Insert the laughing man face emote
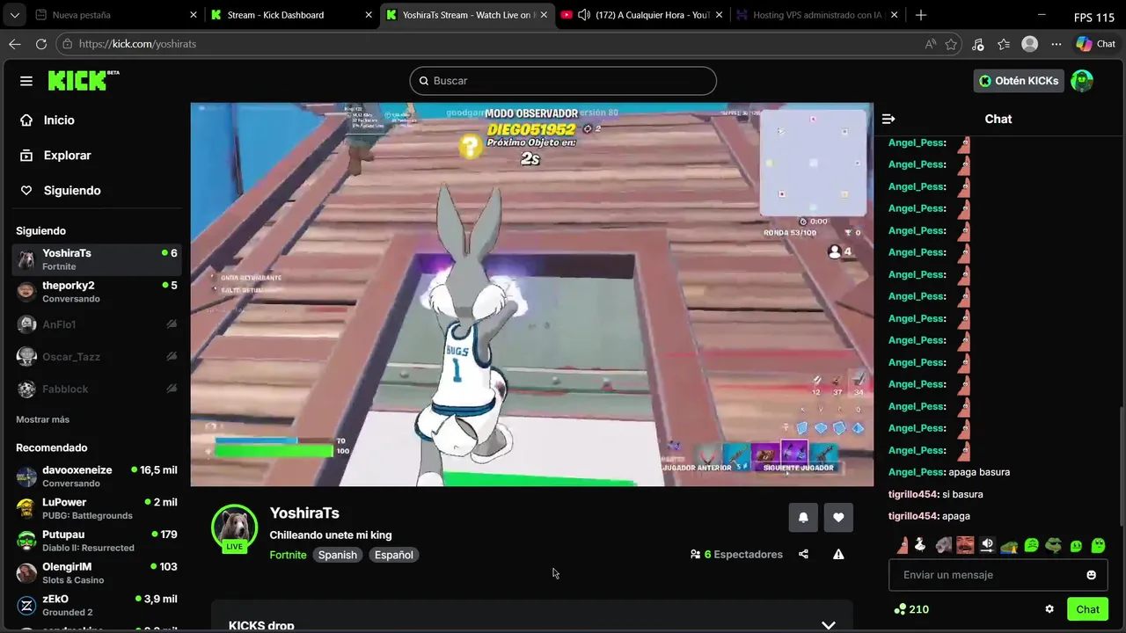Image resolution: width=1126 pixels, height=633 pixels. click(965, 545)
